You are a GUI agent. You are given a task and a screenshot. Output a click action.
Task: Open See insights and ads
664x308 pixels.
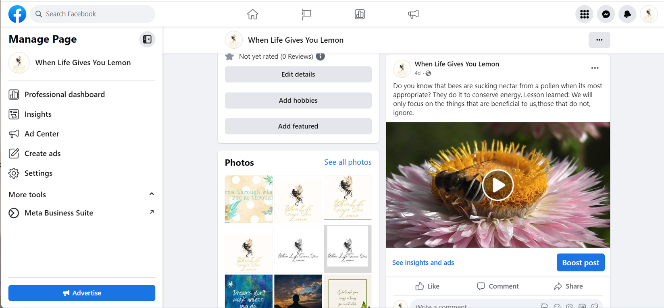pos(423,263)
